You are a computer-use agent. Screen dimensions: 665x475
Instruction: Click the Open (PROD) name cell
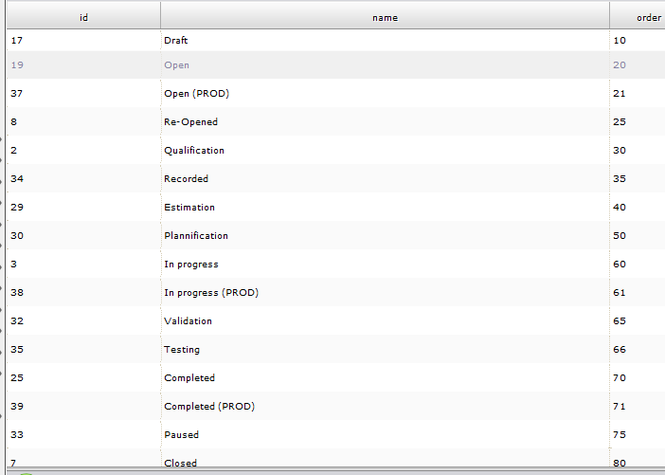[x=197, y=94]
